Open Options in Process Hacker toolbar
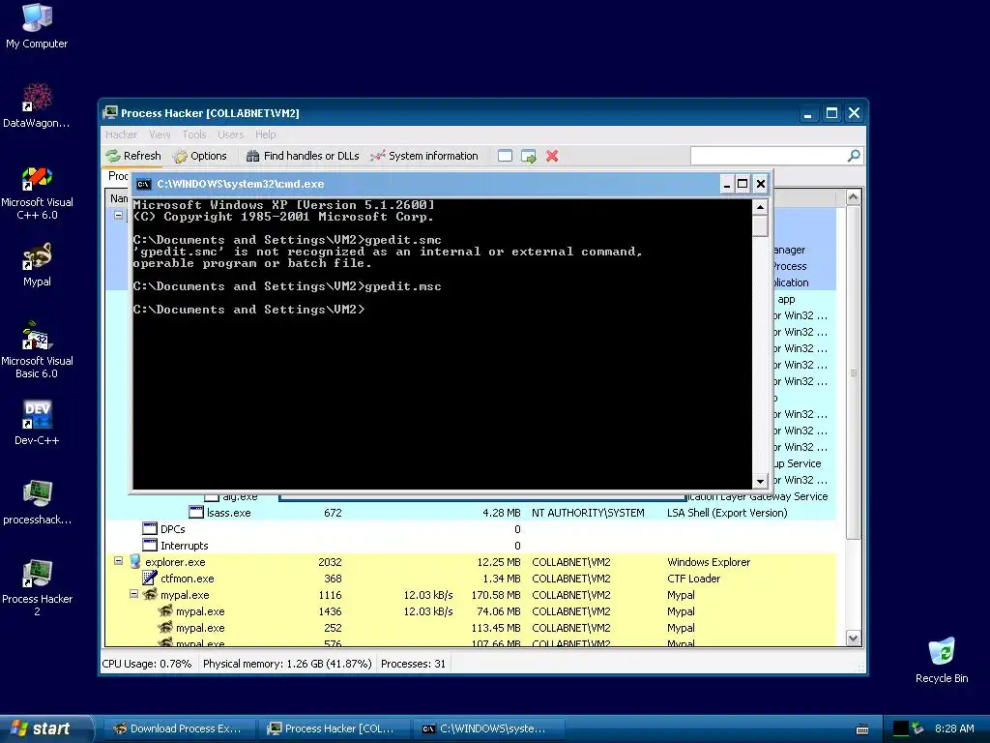 199,156
